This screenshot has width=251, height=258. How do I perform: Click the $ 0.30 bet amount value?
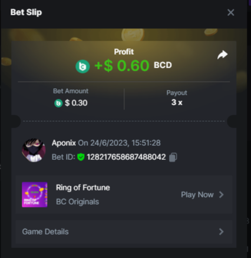76,103
